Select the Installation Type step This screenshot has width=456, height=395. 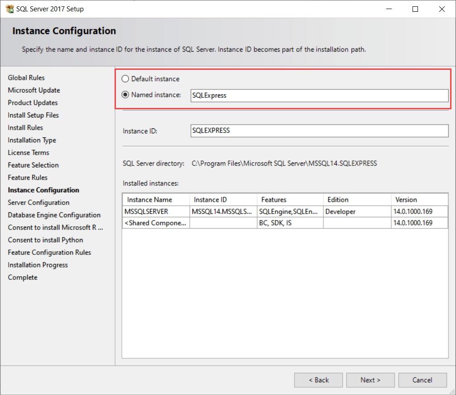tap(32, 140)
